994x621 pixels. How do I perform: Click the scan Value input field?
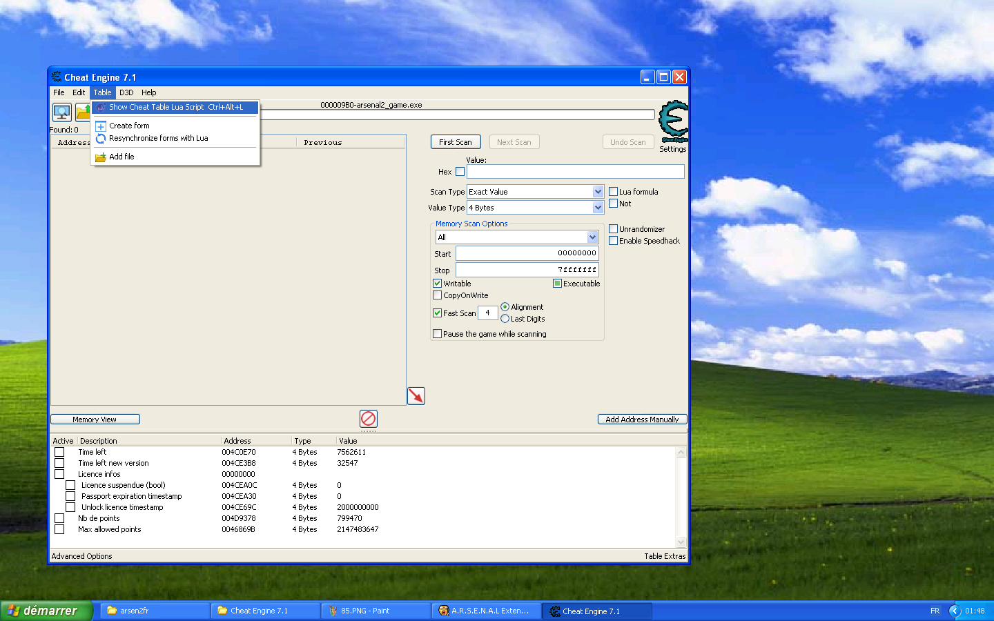pos(576,172)
